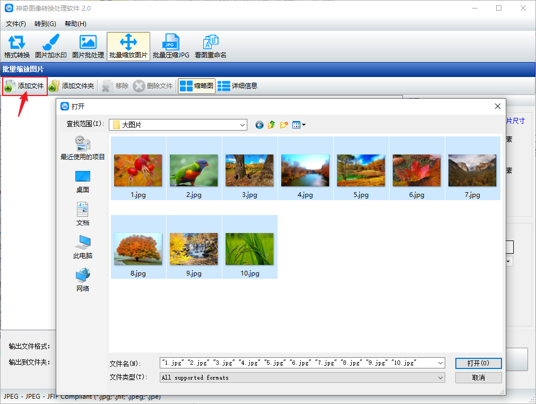Select the 格式转换 format conversion tool

17,47
